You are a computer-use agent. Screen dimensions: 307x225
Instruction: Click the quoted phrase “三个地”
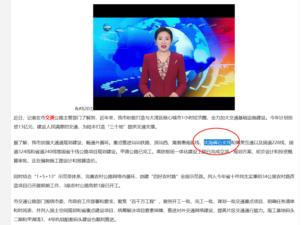pos(116,127)
